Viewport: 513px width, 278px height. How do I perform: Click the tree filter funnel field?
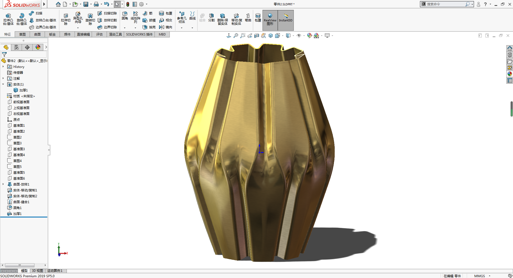(x=24, y=54)
